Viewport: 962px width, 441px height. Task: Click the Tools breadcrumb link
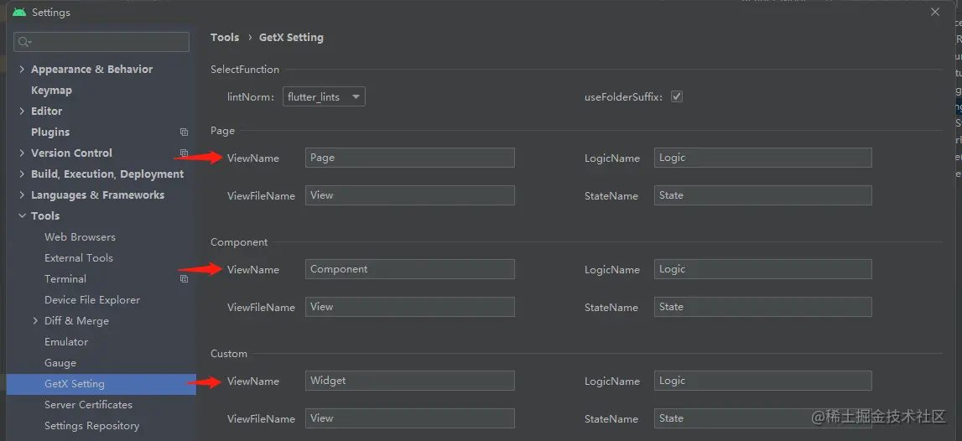225,38
